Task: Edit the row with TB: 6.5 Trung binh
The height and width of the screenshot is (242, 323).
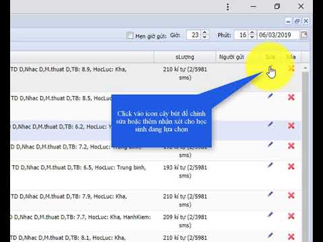Action: (271, 165)
